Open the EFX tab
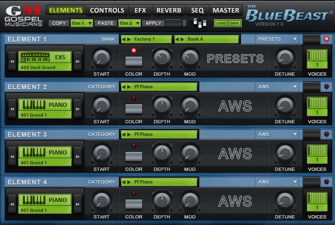The width and height of the screenshot is (335, 225). [140, 10]
